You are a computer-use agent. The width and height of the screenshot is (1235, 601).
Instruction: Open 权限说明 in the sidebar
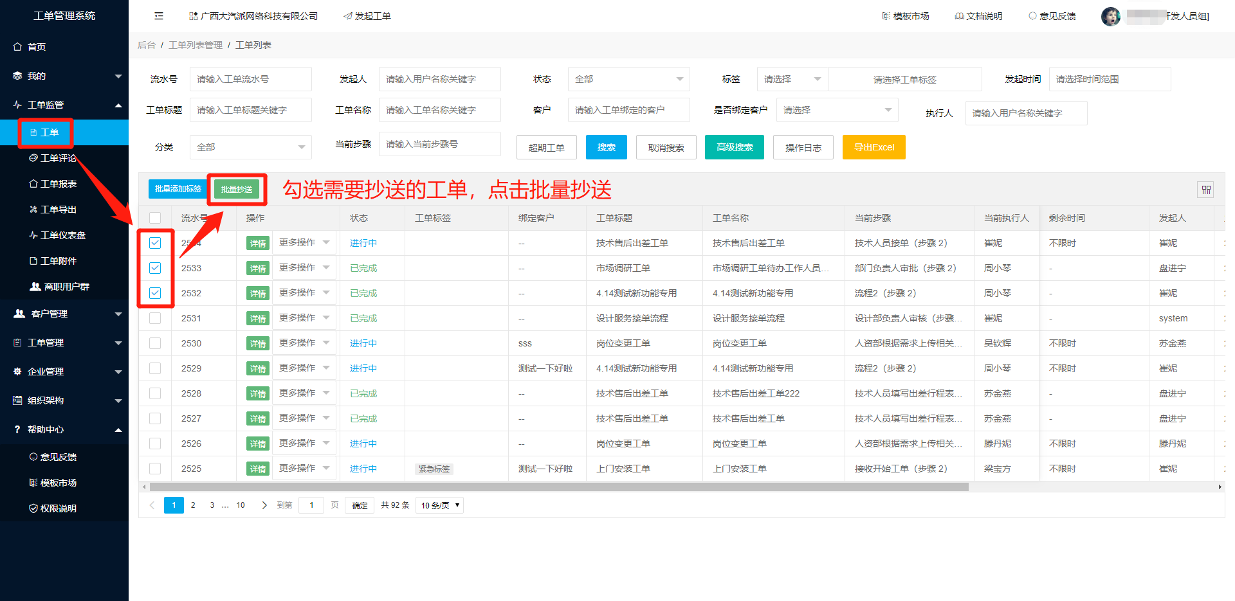point(53,508)
